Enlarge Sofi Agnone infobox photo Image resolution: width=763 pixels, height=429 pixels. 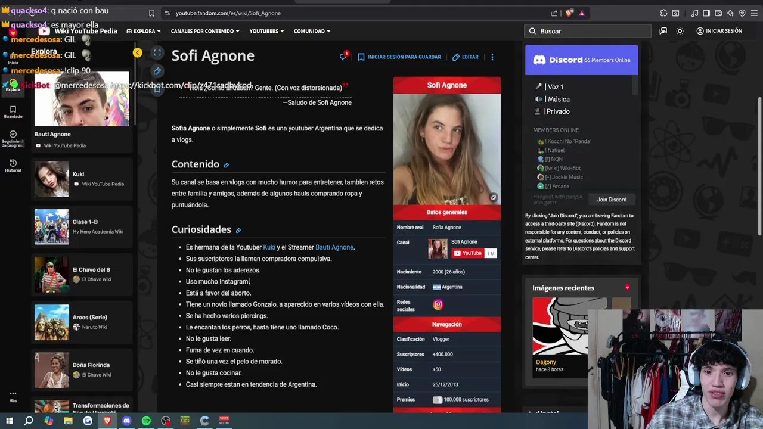(x=494, y=198)
